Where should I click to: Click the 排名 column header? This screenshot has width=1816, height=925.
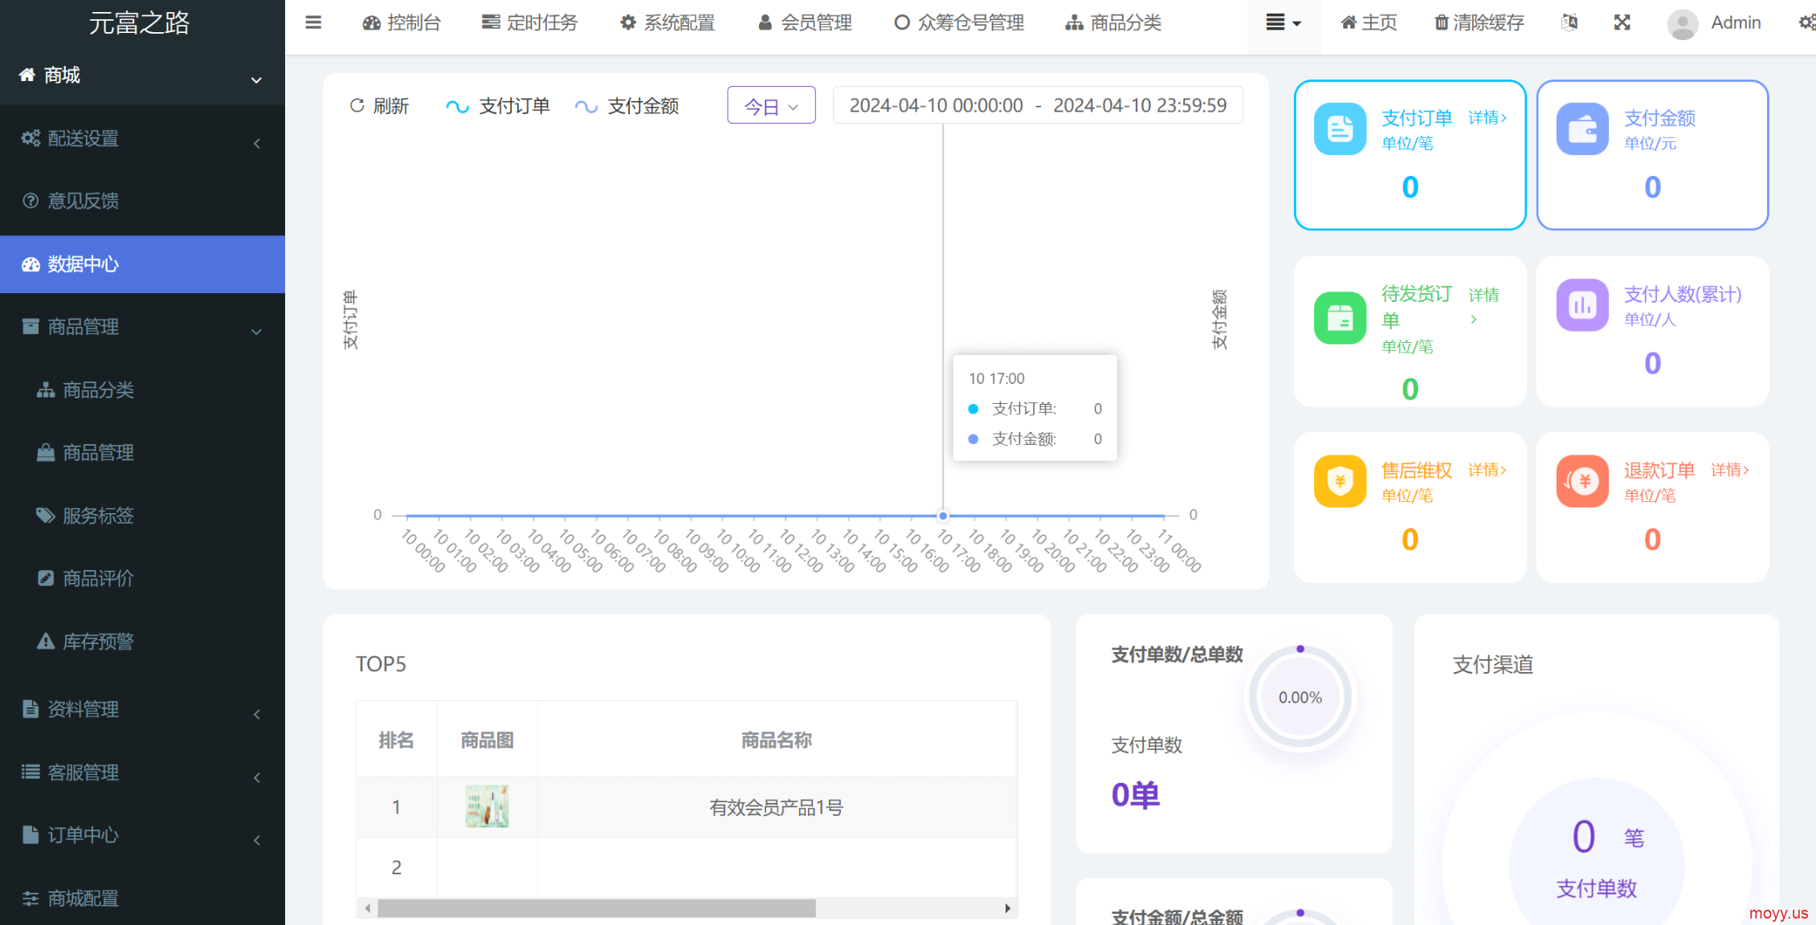coord(396,740)
